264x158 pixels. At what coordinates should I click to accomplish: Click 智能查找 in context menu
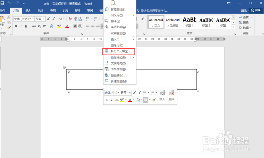[119, 10]
